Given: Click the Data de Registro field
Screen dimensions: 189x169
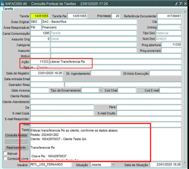Looking at the screenshot, I should (x=47, y=73).
